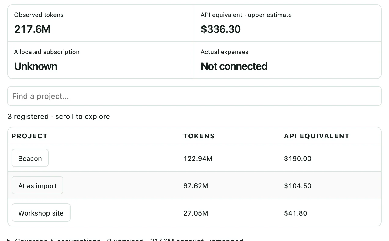This screenshot has height=241, width=389.
Task: Click the "API equivalent · upper estimate" label
Action: [246, 15]
